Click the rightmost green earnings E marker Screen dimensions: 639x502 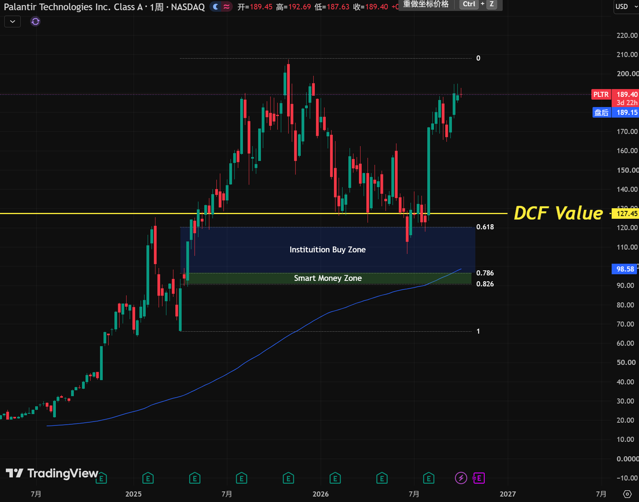click(x=429, y=478)
